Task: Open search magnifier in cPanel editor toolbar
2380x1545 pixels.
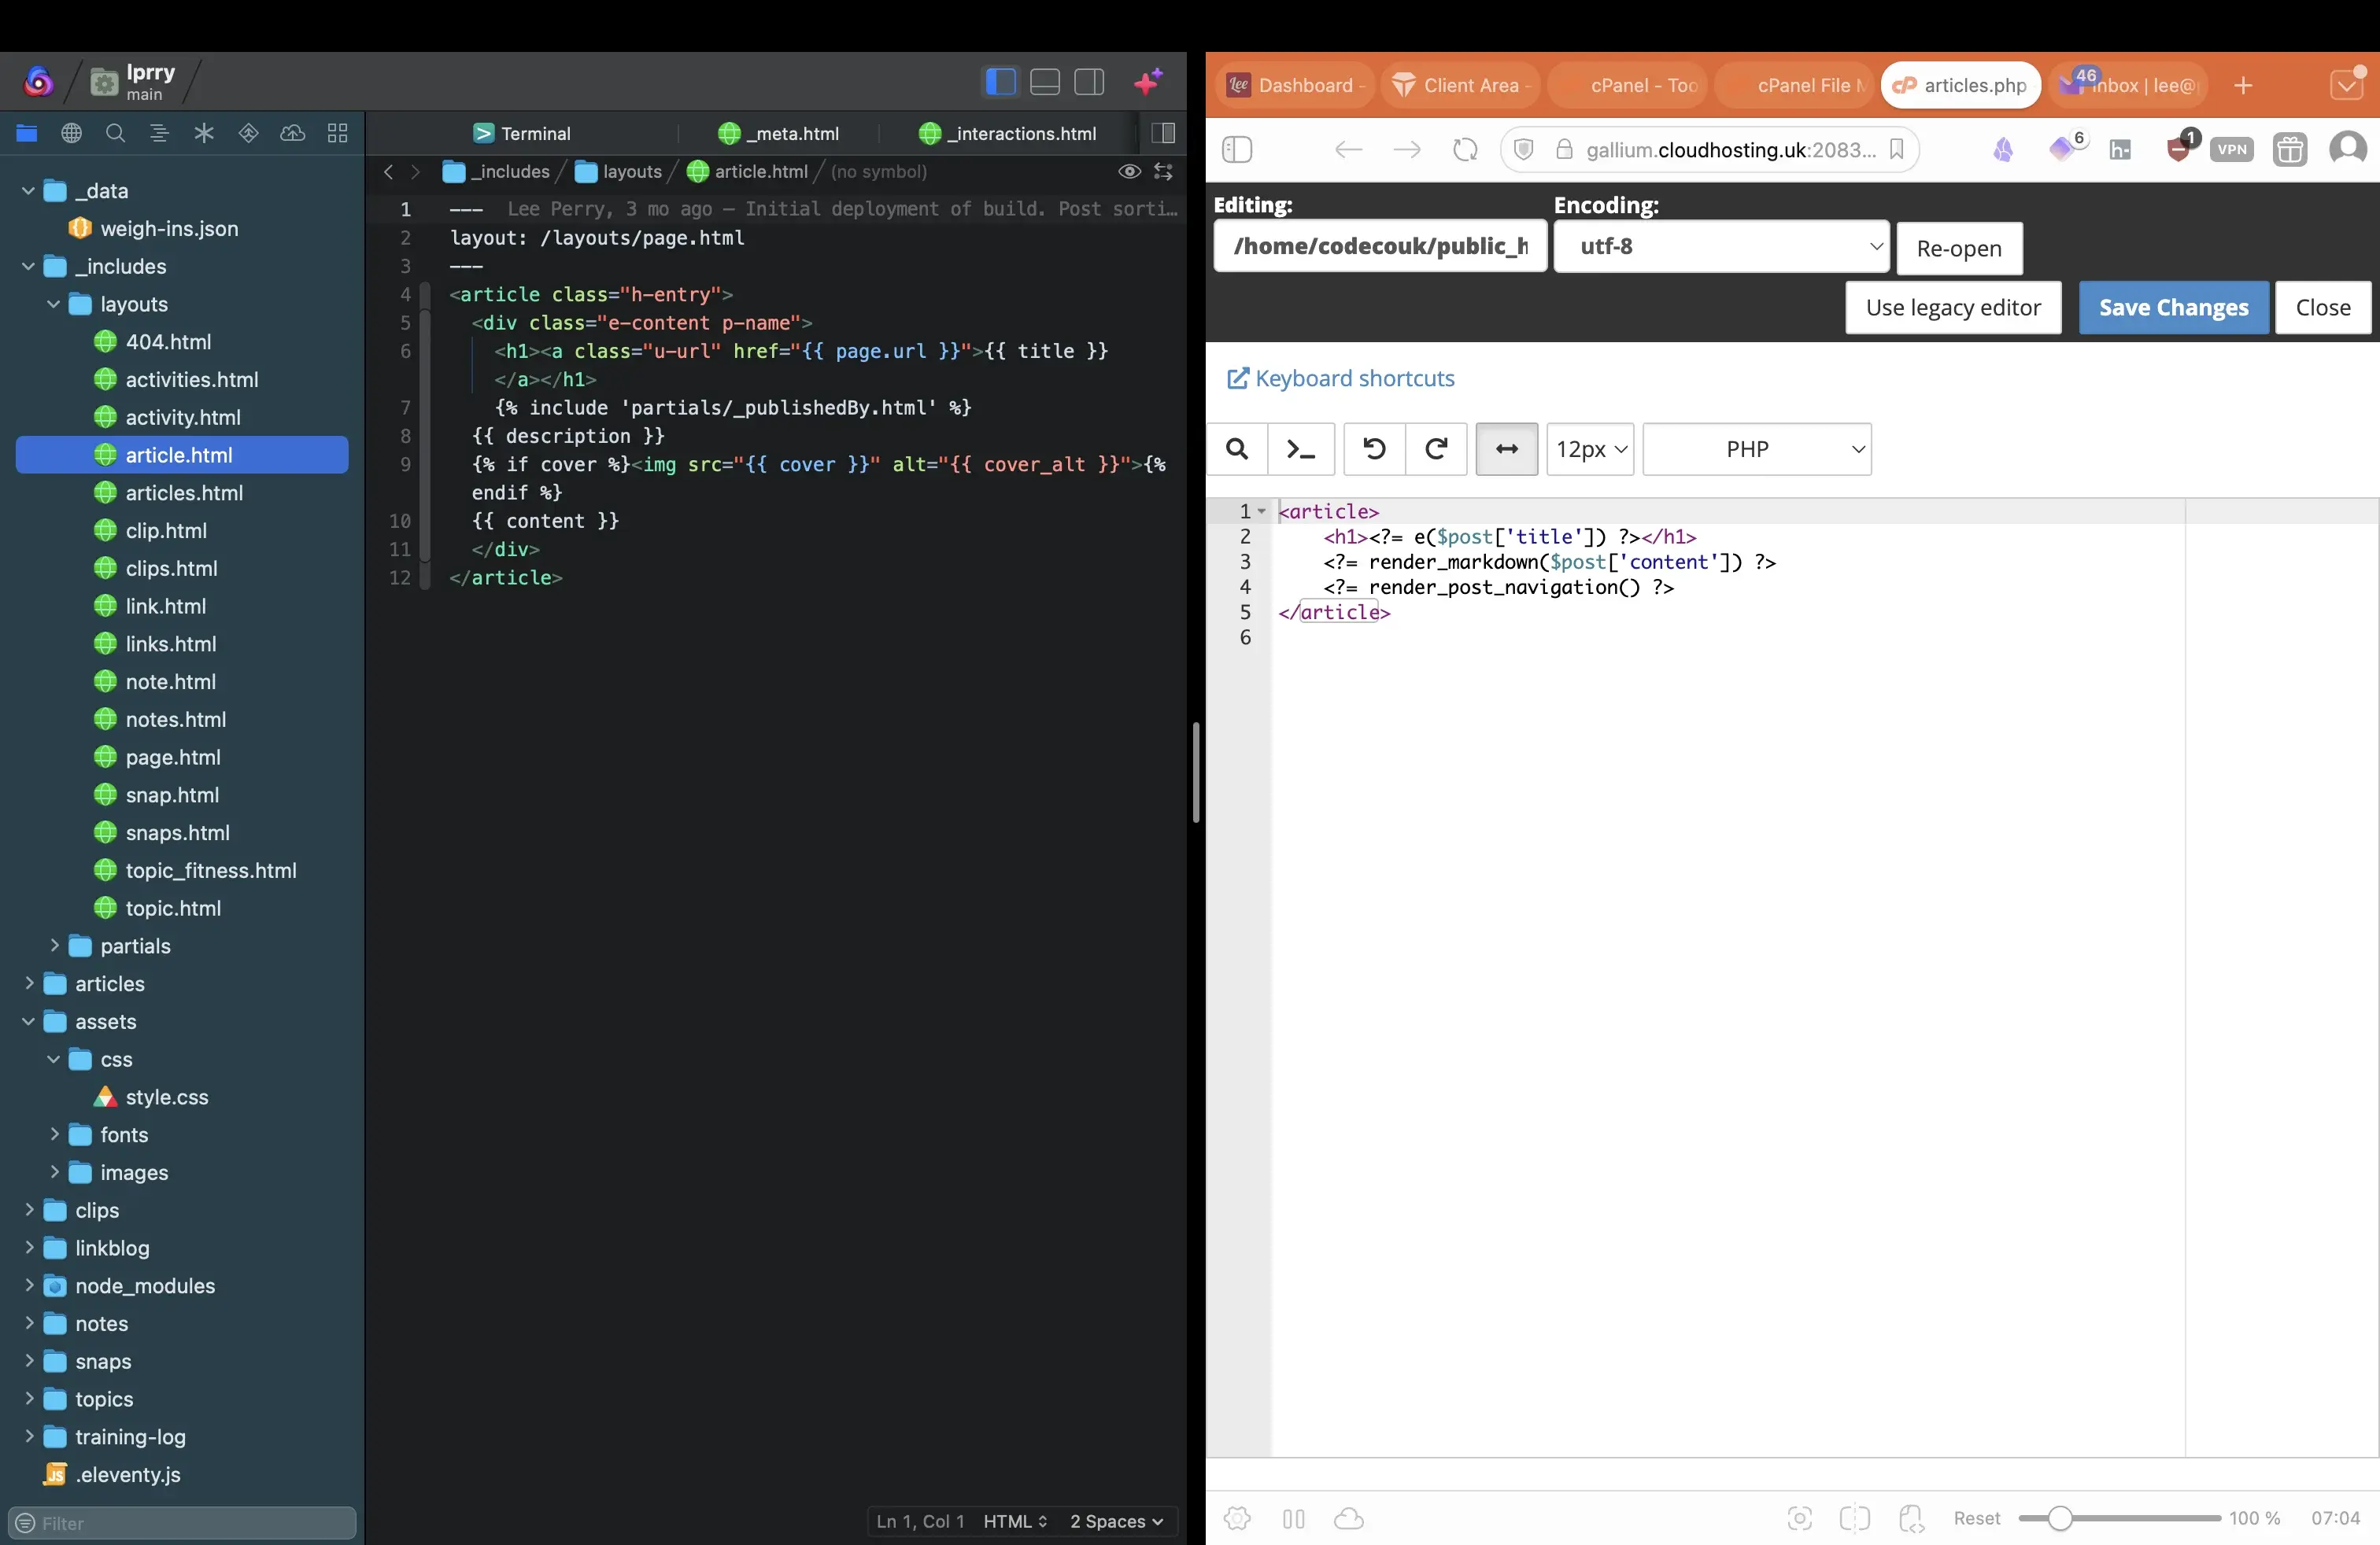Action: [x=1237, y=448]
